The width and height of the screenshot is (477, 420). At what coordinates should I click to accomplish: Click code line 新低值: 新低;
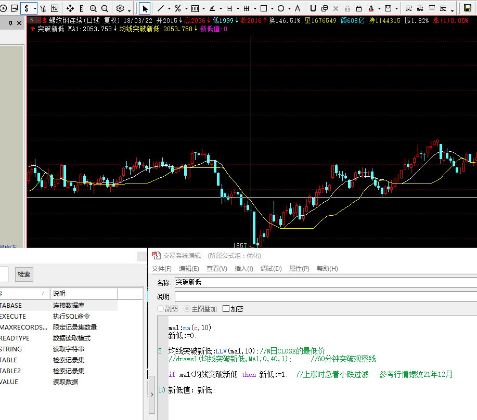[191, 390]
